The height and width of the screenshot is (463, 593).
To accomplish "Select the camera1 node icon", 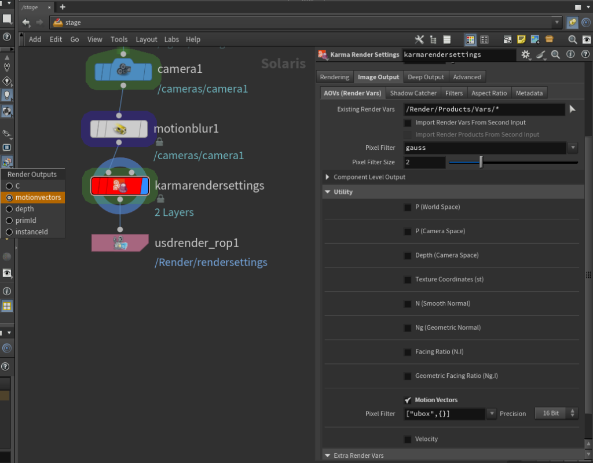I will pyautogui.click(x=123, y=70).
